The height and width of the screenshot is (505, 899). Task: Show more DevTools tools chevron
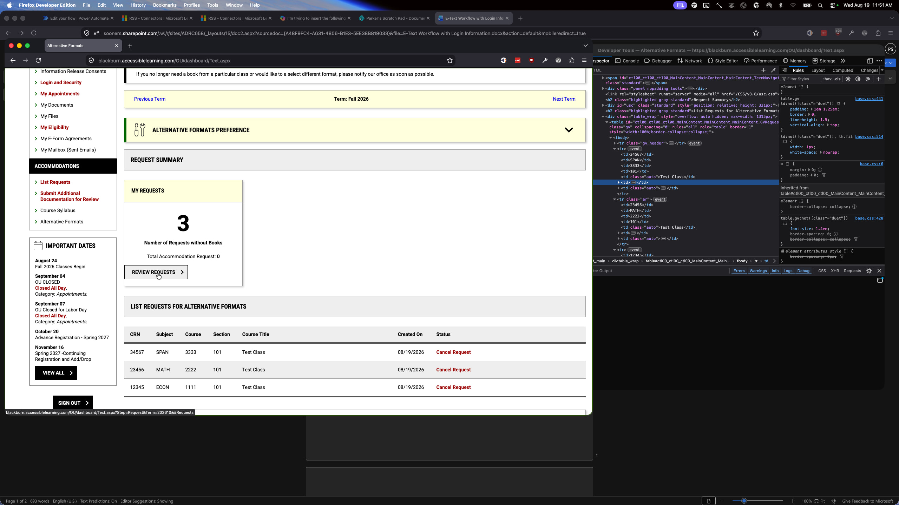pyautogui.click(x=843, y=61)
